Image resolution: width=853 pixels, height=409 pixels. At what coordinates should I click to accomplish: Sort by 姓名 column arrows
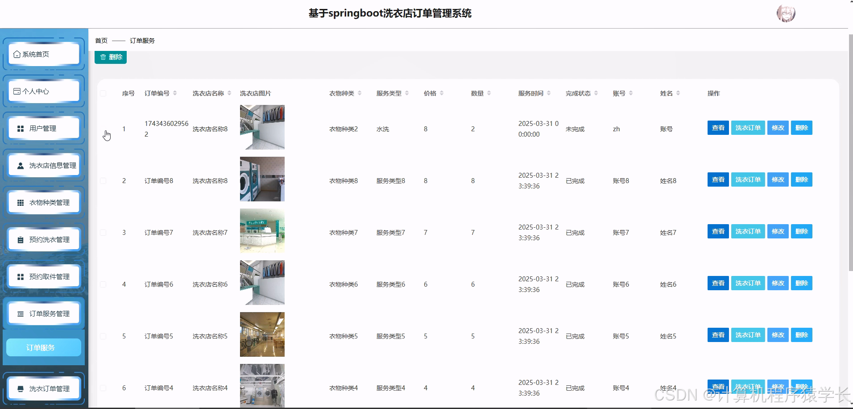pyautogui.click(x=678, y=93)
